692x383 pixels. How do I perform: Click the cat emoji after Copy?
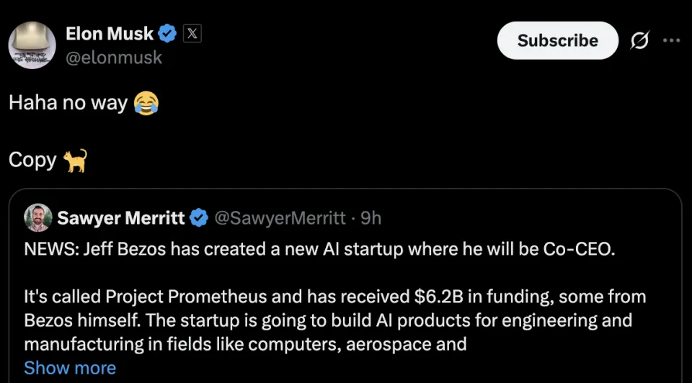tap(76, 160)
